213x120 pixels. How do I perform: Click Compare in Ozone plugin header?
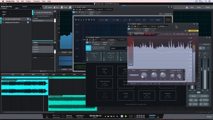(97, 44)
